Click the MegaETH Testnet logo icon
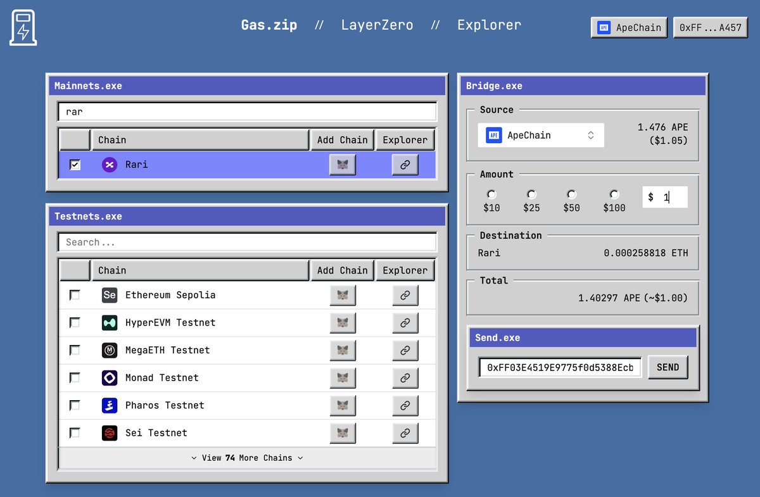Screen dimensions: 760x497 110,350
